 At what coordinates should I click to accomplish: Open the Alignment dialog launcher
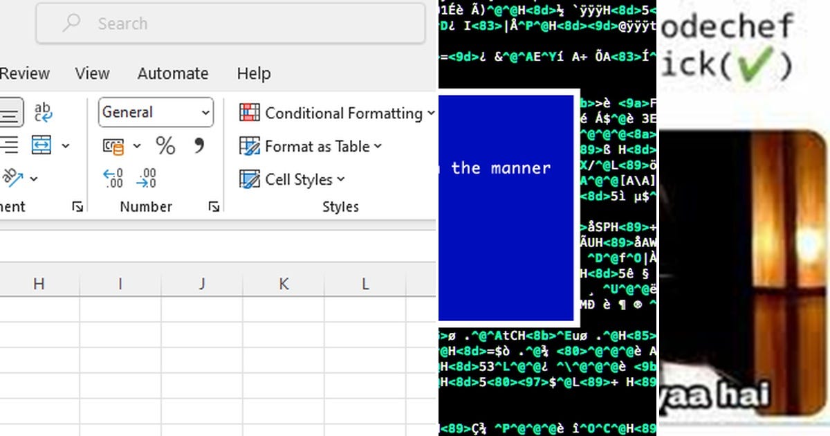pyautogui.click(x=78, y=206)
